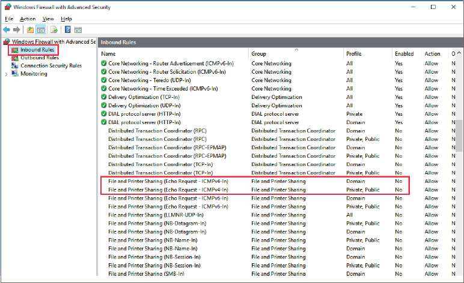Click 'Yes' enabled cell of Router Advertisement row
The width and height of the screenshot is (464, 283).
coord(398,64)
